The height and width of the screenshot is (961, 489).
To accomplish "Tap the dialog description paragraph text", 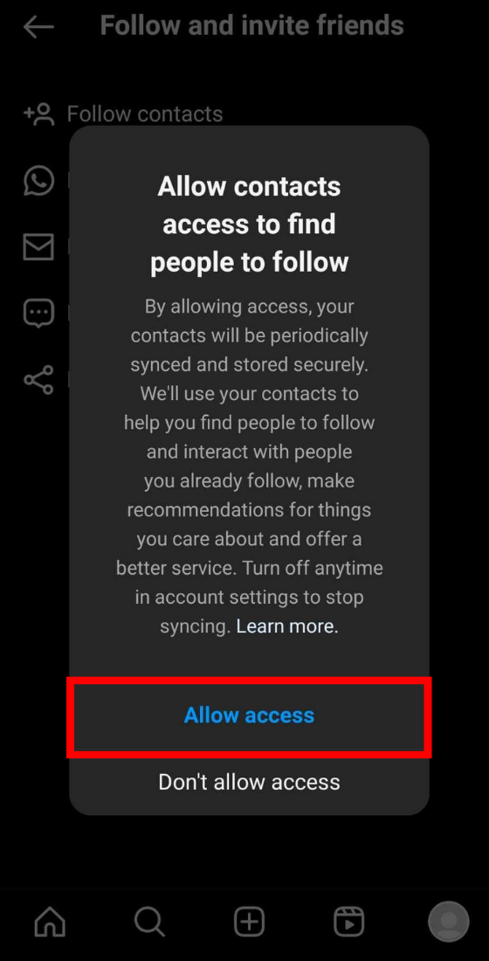I will click(249, 467).
